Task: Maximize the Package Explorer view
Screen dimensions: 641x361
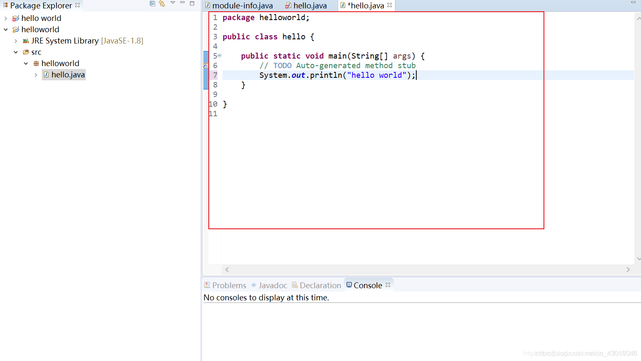Action: [192, 3]
